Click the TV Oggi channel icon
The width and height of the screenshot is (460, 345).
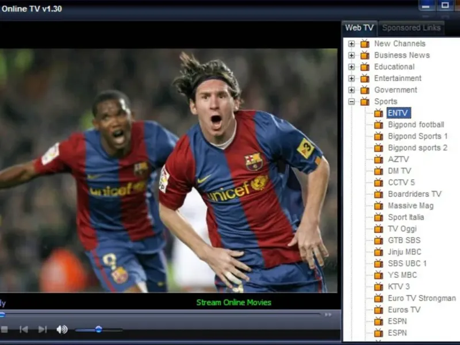tap(378, 228)
